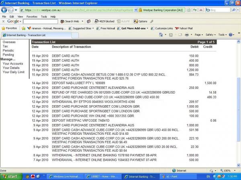
Task: Click the Favorites star icon
Action: (x=4, y=28)
